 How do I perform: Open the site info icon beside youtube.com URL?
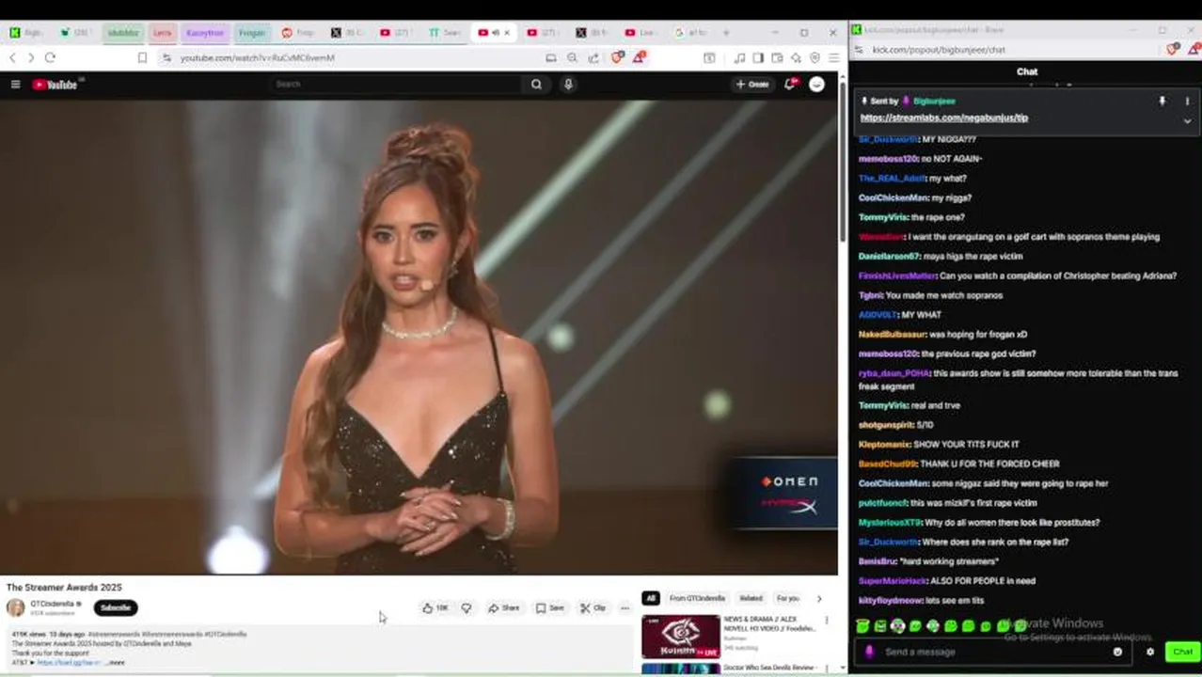pos(166,57)
